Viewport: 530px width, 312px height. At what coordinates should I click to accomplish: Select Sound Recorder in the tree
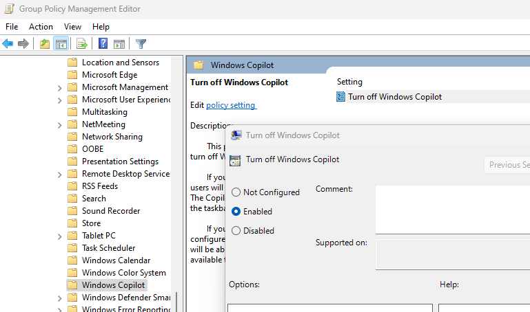(x=111, y=211)
